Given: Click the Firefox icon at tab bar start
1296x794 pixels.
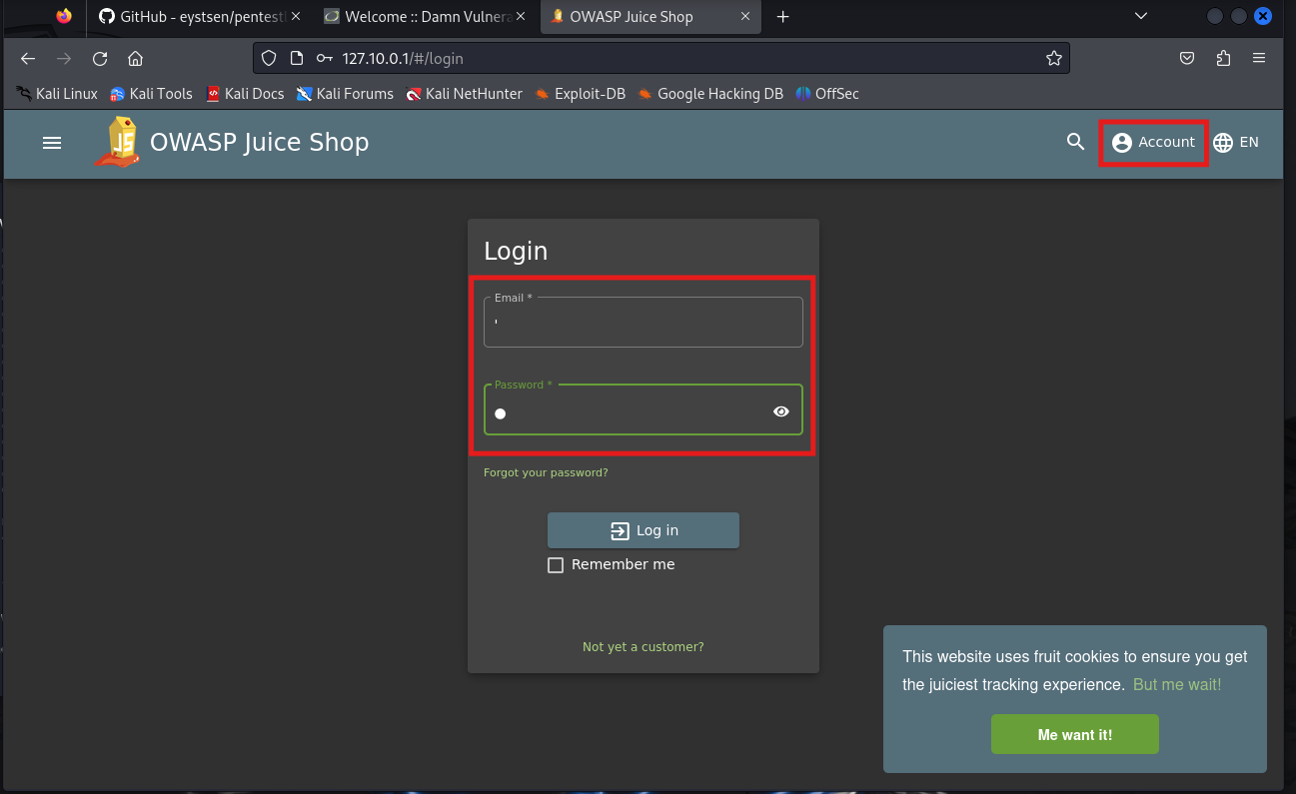Looking at the screenshot, I should pyautogui.click(x=64, y=16).
